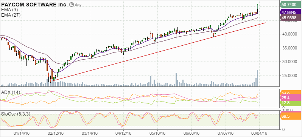Click the 45.9398 EMA value tag
The width and height of the screenshot is (302, 137).
point(290,18)
